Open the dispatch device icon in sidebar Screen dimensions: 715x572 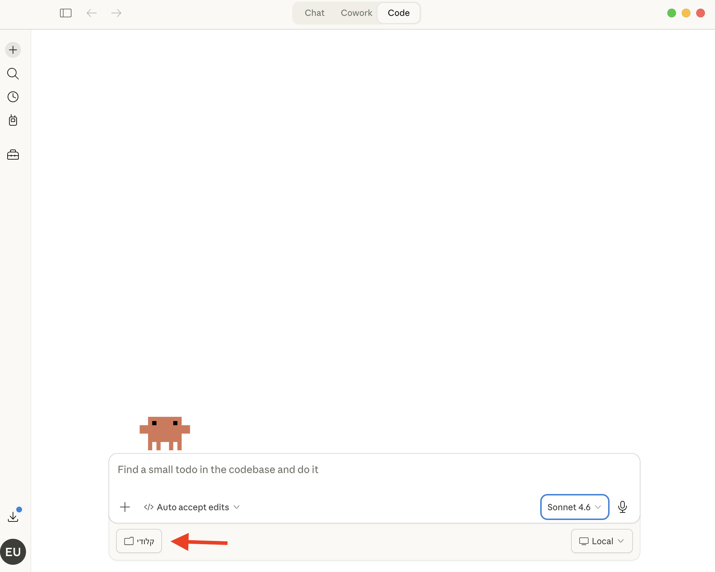click(x=13, y=120)
